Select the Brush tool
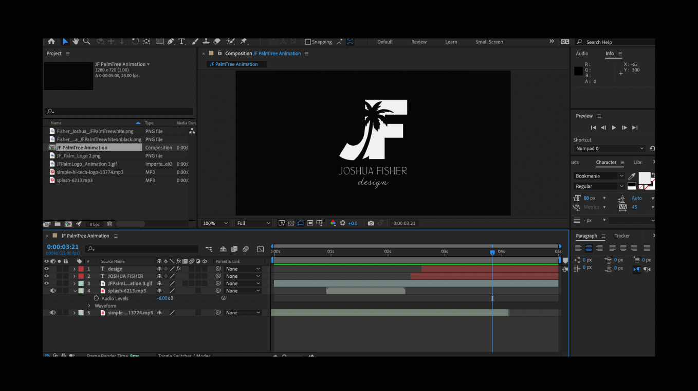 [x=195, y=42]
